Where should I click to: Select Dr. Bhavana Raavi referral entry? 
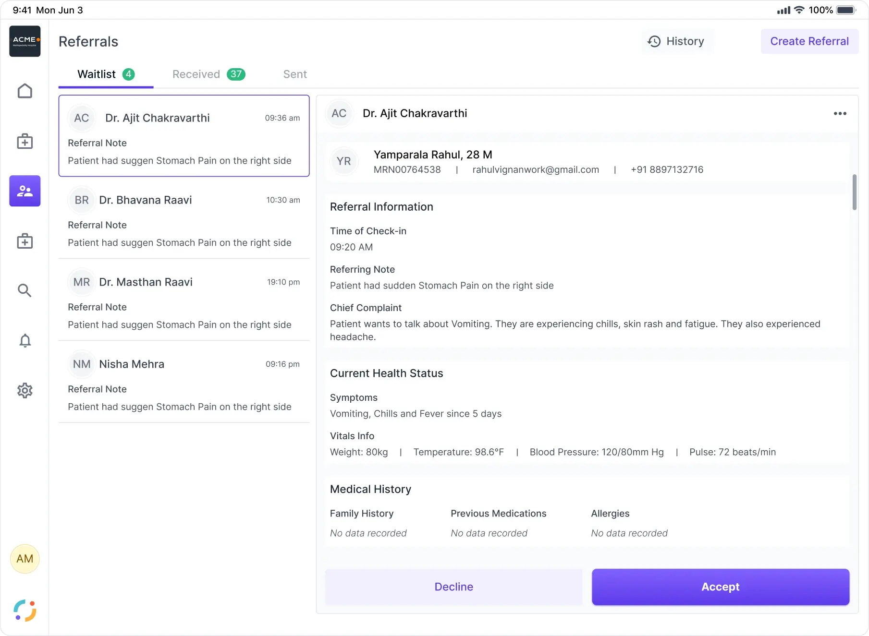coord(184,218)
